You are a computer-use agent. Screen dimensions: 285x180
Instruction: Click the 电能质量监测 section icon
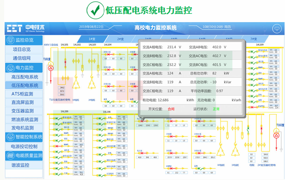click(10, 156)
